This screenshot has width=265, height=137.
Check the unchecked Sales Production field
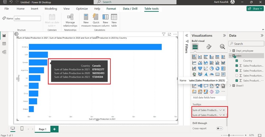[x=237, y=75]
